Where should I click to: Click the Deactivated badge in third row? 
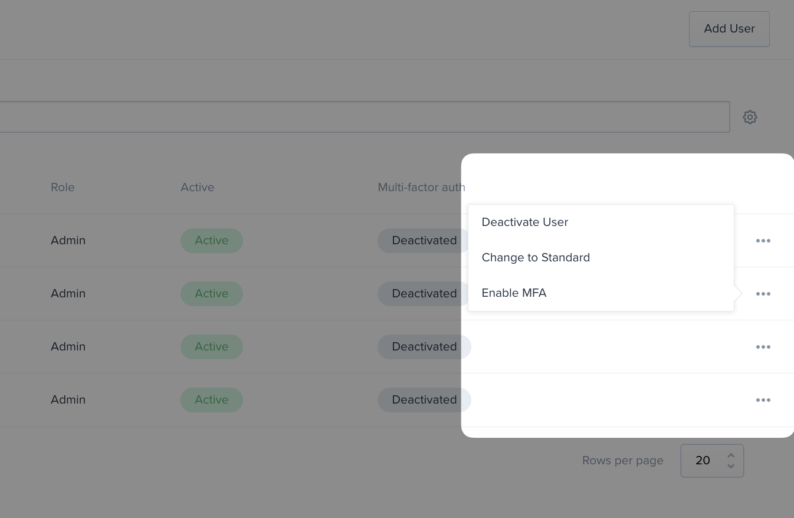tap(424, 347)
